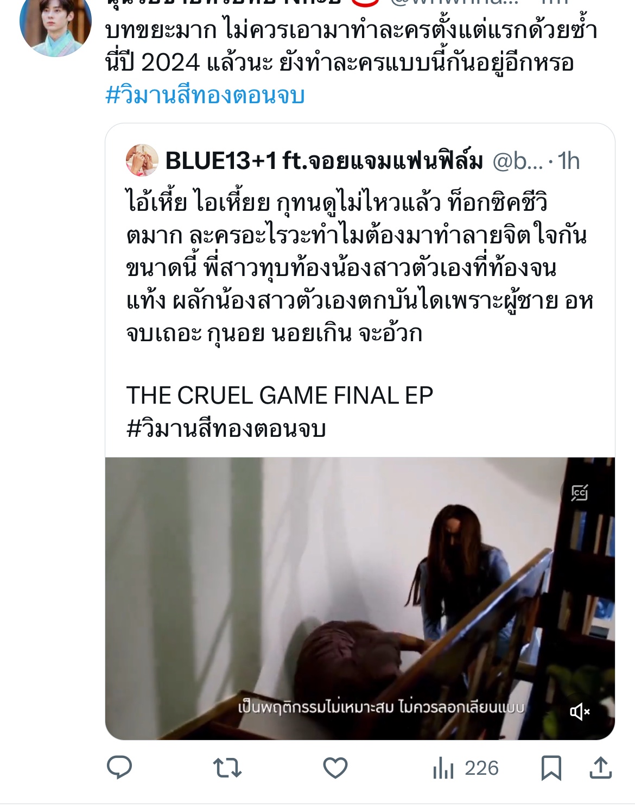Open the share upload icon
635x809 pixels.
601,768
